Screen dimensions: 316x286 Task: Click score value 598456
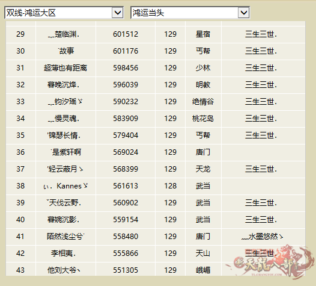126,68
